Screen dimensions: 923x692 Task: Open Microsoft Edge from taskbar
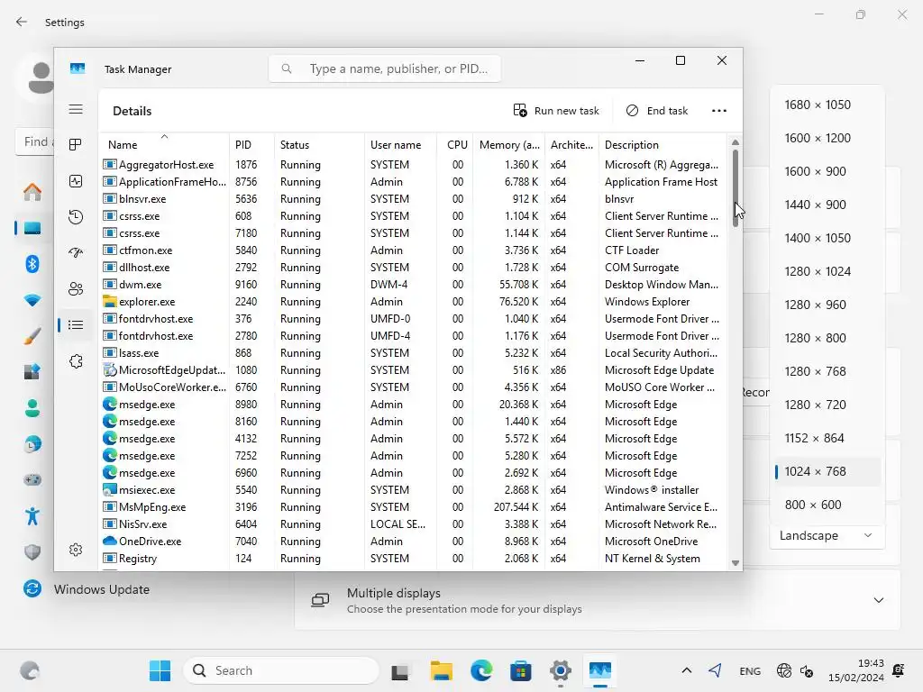coord(481,670)
